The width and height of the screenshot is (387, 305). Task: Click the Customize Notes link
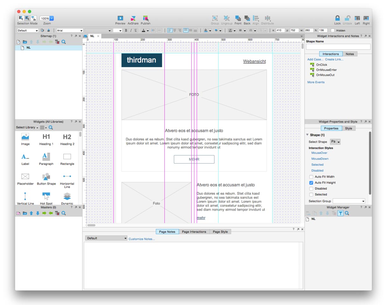(142, 239)
